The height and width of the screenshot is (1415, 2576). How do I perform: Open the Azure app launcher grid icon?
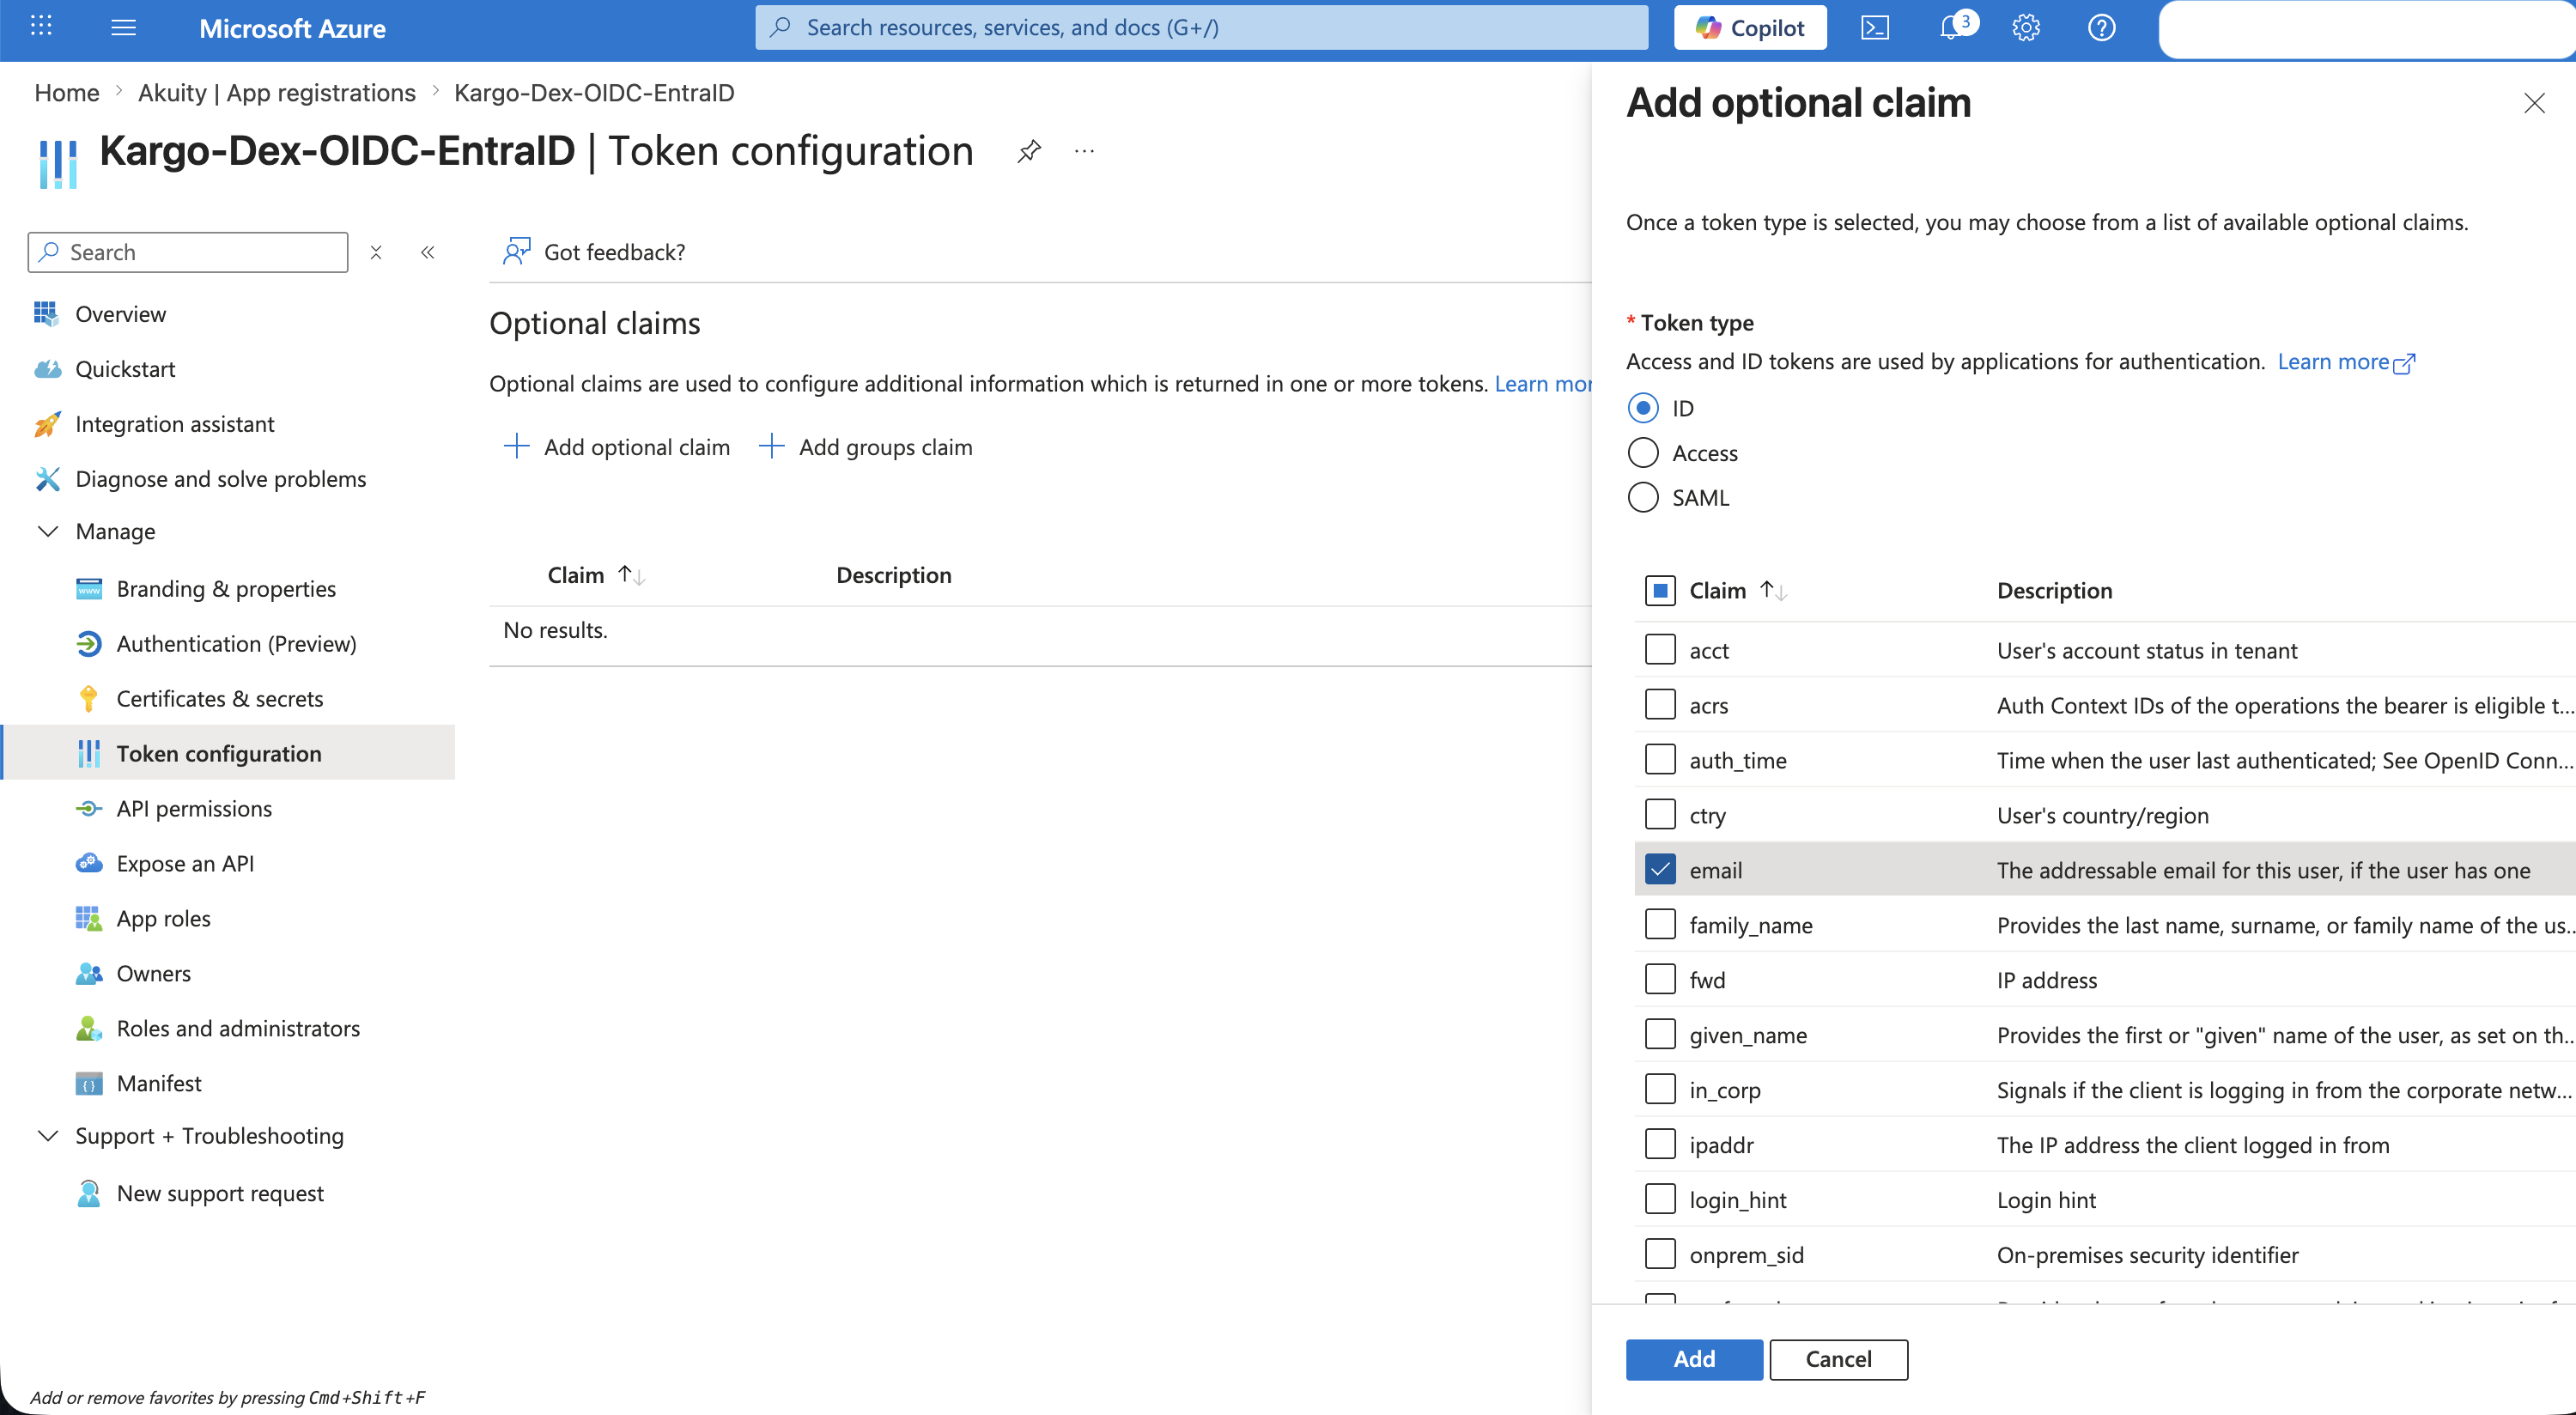(41, 27)
